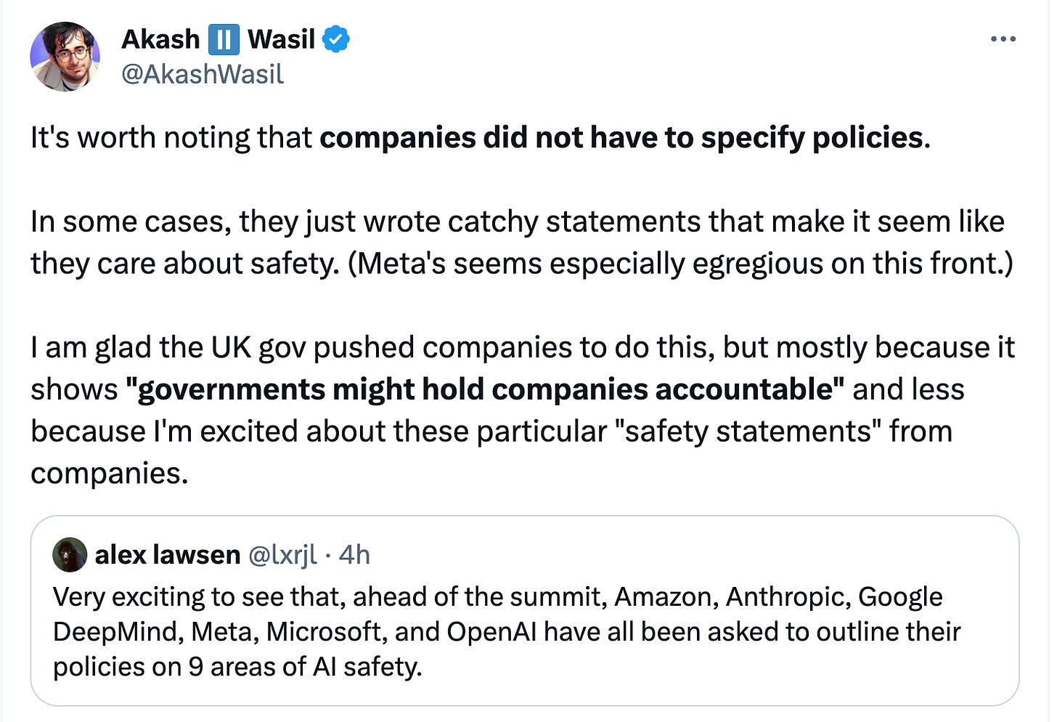Open the quoted tweet starting "Very exciting to see"
Viewport: 1057px width, 722px height.
click(x=525, y=611)
